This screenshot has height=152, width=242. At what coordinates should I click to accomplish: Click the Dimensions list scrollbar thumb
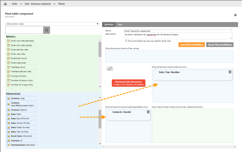click(100, 119)
